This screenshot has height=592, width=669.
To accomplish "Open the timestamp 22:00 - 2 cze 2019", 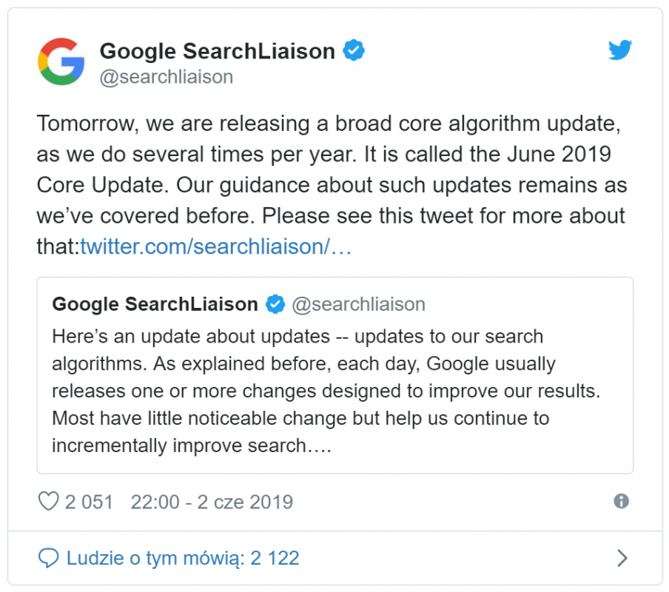I will click(212, 502).
